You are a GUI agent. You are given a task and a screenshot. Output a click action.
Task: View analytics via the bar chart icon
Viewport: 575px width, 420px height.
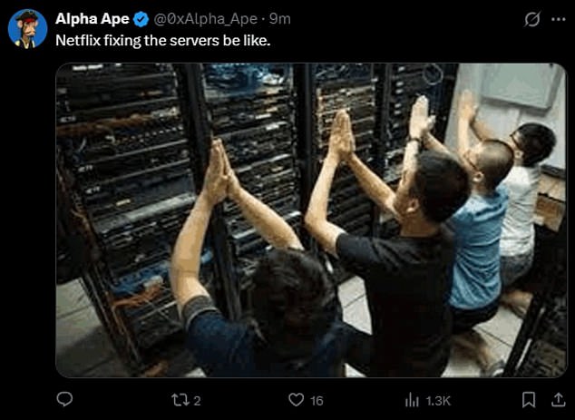pyautogui.click(x=412, y=400)
